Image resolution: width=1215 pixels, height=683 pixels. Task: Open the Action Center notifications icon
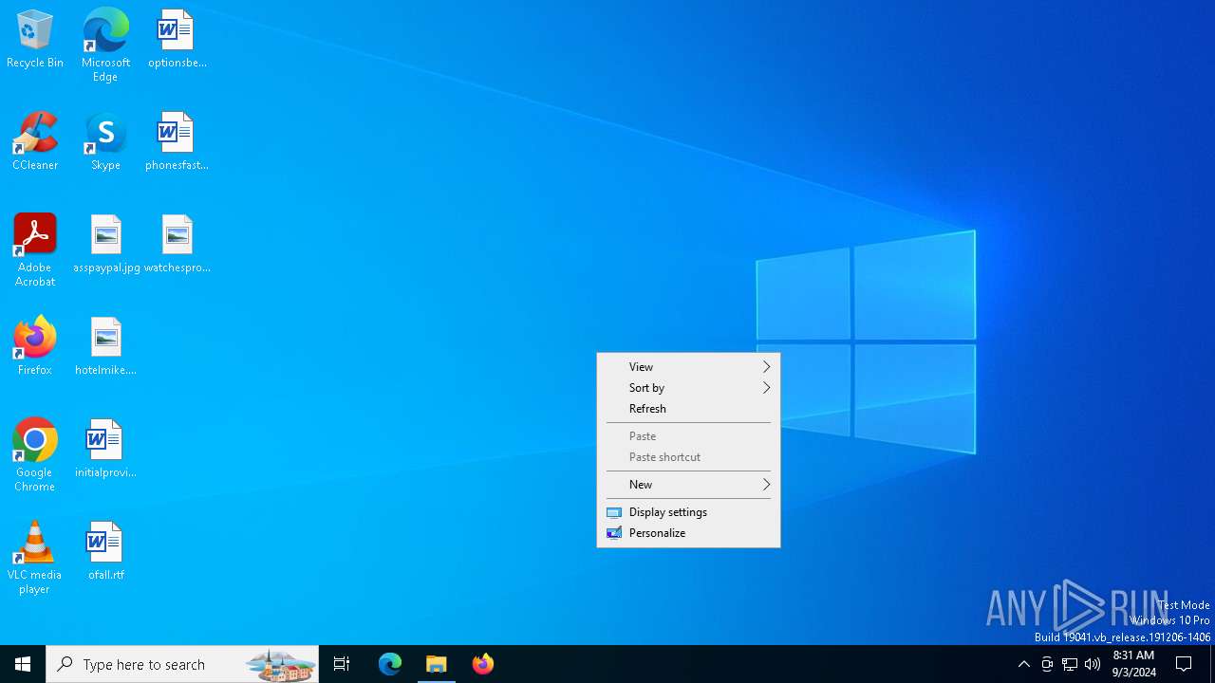1185,664
